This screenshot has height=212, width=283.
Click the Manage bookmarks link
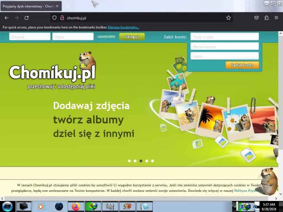point(124,27)
